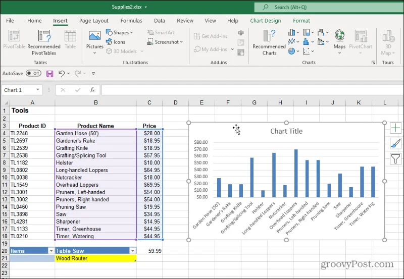Image resolution: width=404 pixels, height=279 pixels.
Task: Select the 59.99 cell
Action: pos(149,251)
